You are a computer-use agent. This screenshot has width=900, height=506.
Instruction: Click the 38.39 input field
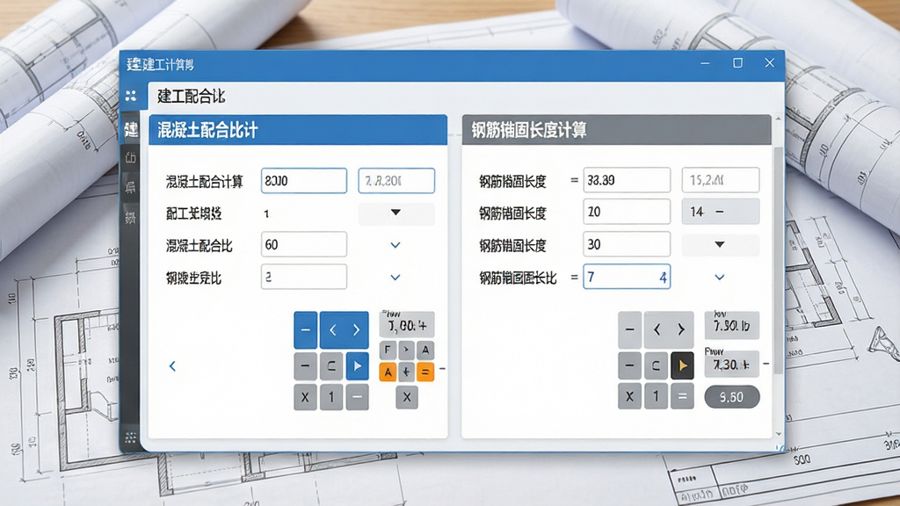point(627,180)
